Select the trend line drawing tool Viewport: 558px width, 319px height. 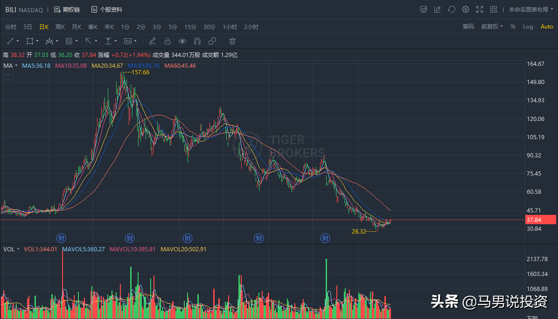click(x=10, y=42)
